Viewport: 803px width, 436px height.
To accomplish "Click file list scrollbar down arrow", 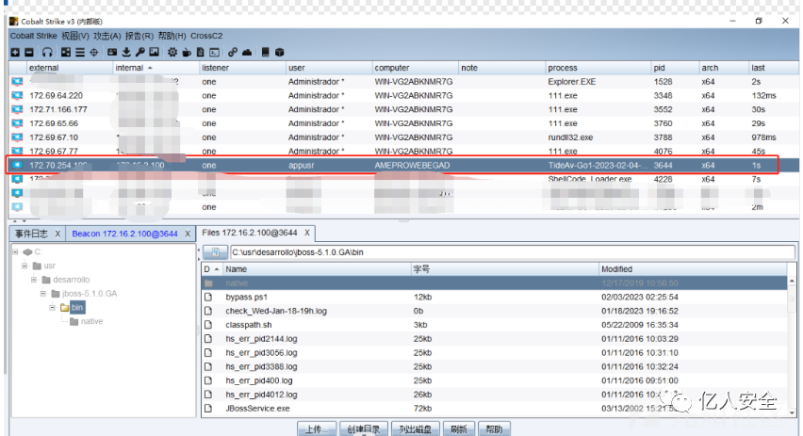I will pos(792,412).
